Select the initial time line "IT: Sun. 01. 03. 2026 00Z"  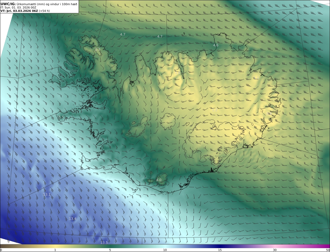click(18, 7)
